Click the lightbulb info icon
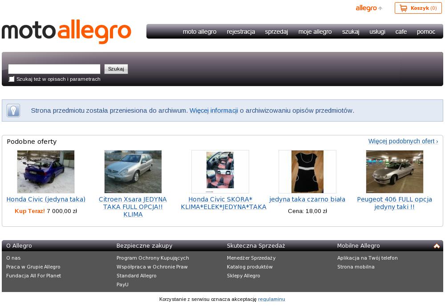This screenshot has height=308, width=445. [13, 111]
